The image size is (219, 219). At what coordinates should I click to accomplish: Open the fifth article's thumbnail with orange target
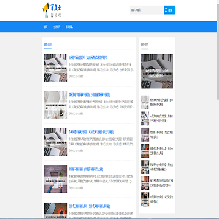pyautogui.click(x=55, y=210)
